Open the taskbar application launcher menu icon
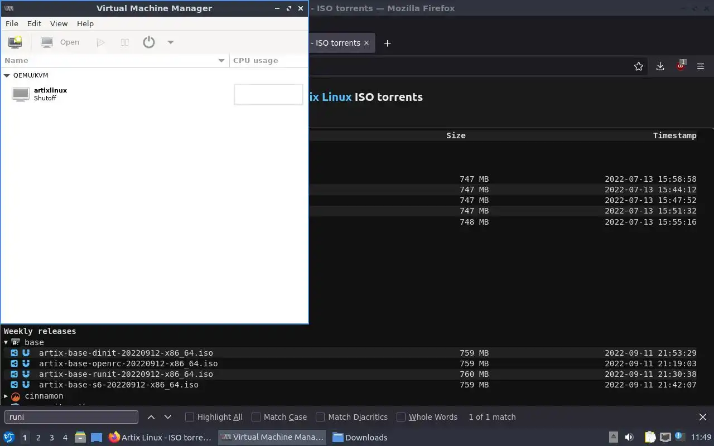The image size is (714, 446). (9, 437)
